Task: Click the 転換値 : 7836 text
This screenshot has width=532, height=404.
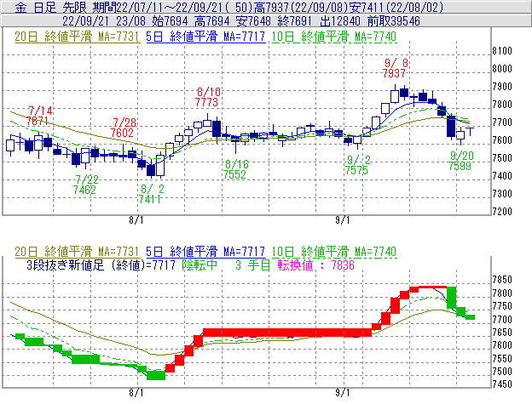Action: [315, 265]
